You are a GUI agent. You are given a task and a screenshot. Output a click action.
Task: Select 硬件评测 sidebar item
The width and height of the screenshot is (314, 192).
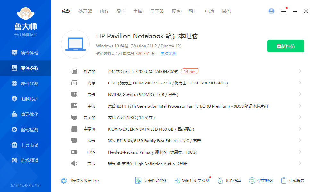pyautogui.click(x=26, y=84)
